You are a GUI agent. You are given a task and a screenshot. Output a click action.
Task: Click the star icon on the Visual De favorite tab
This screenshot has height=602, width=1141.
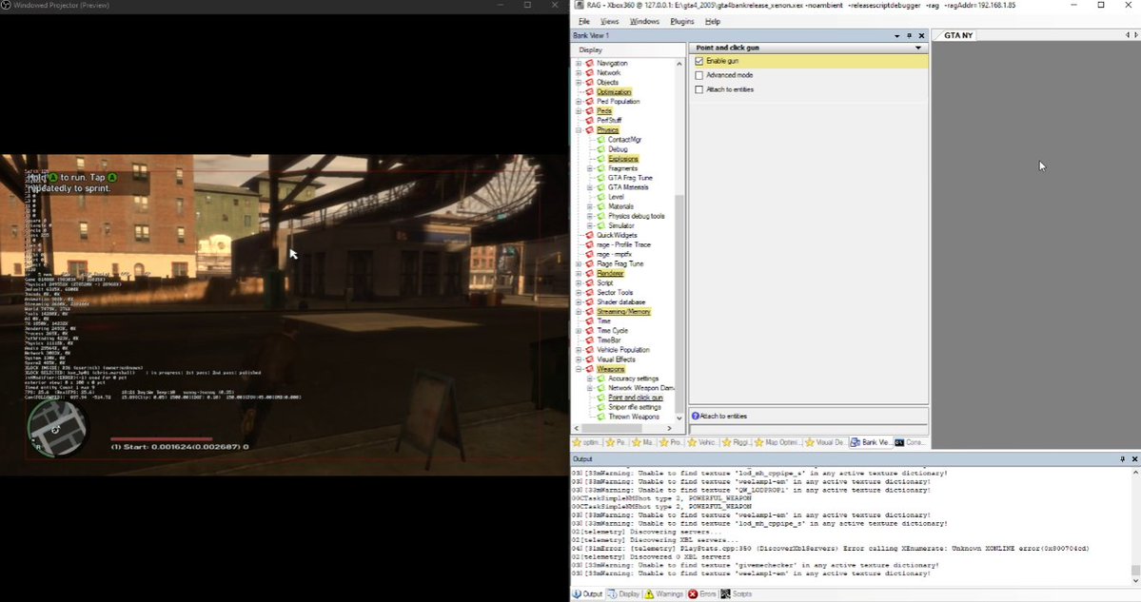(809, 442)
